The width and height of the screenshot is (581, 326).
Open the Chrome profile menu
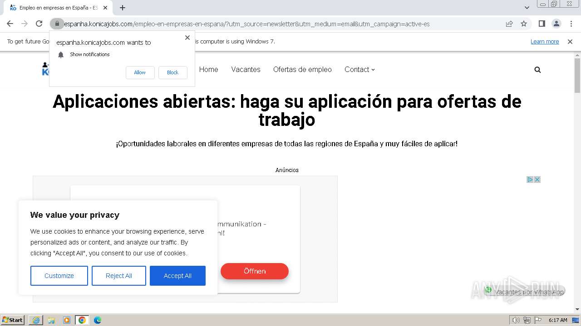click(x=556, y=24)
